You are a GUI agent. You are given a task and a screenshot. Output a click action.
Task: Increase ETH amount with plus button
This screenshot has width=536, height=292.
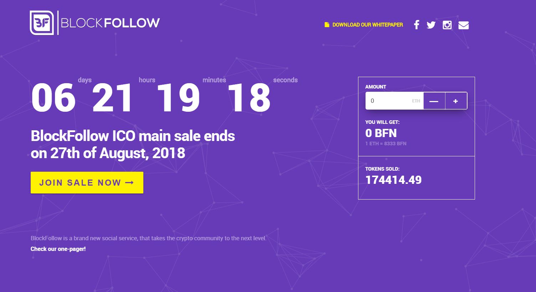click(456, 101)
